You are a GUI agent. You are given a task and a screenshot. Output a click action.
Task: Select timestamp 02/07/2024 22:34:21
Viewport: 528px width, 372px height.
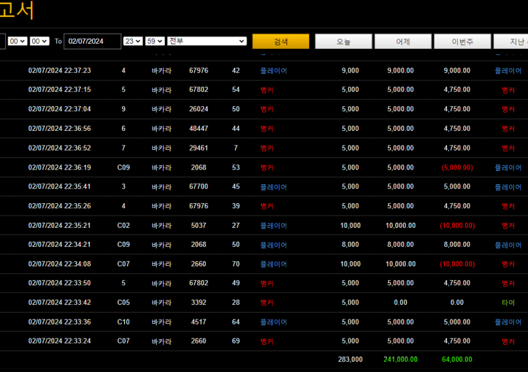click(59, 245)
